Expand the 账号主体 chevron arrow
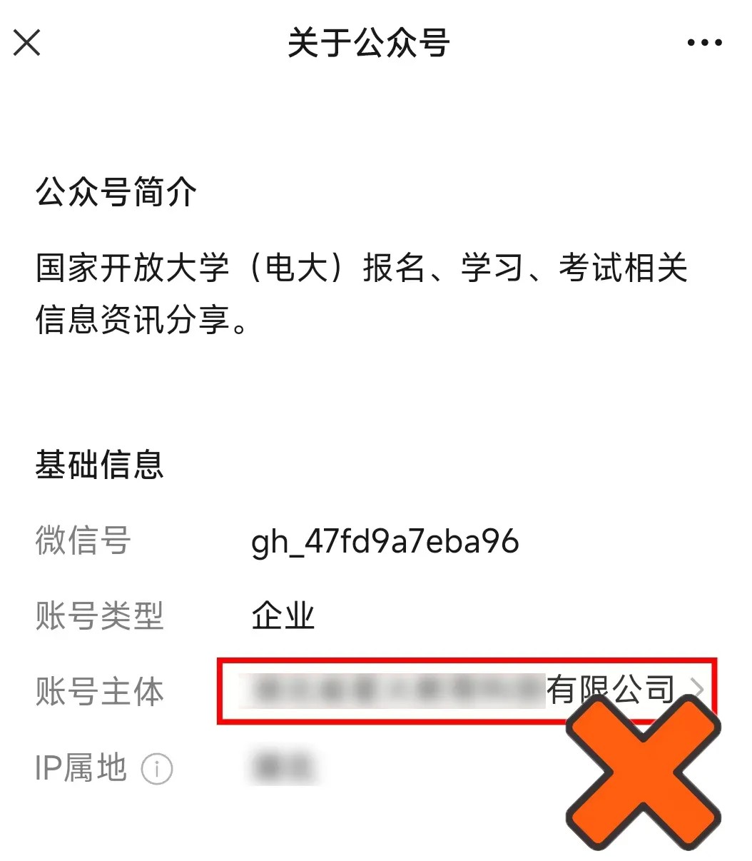 pos(697,690)
